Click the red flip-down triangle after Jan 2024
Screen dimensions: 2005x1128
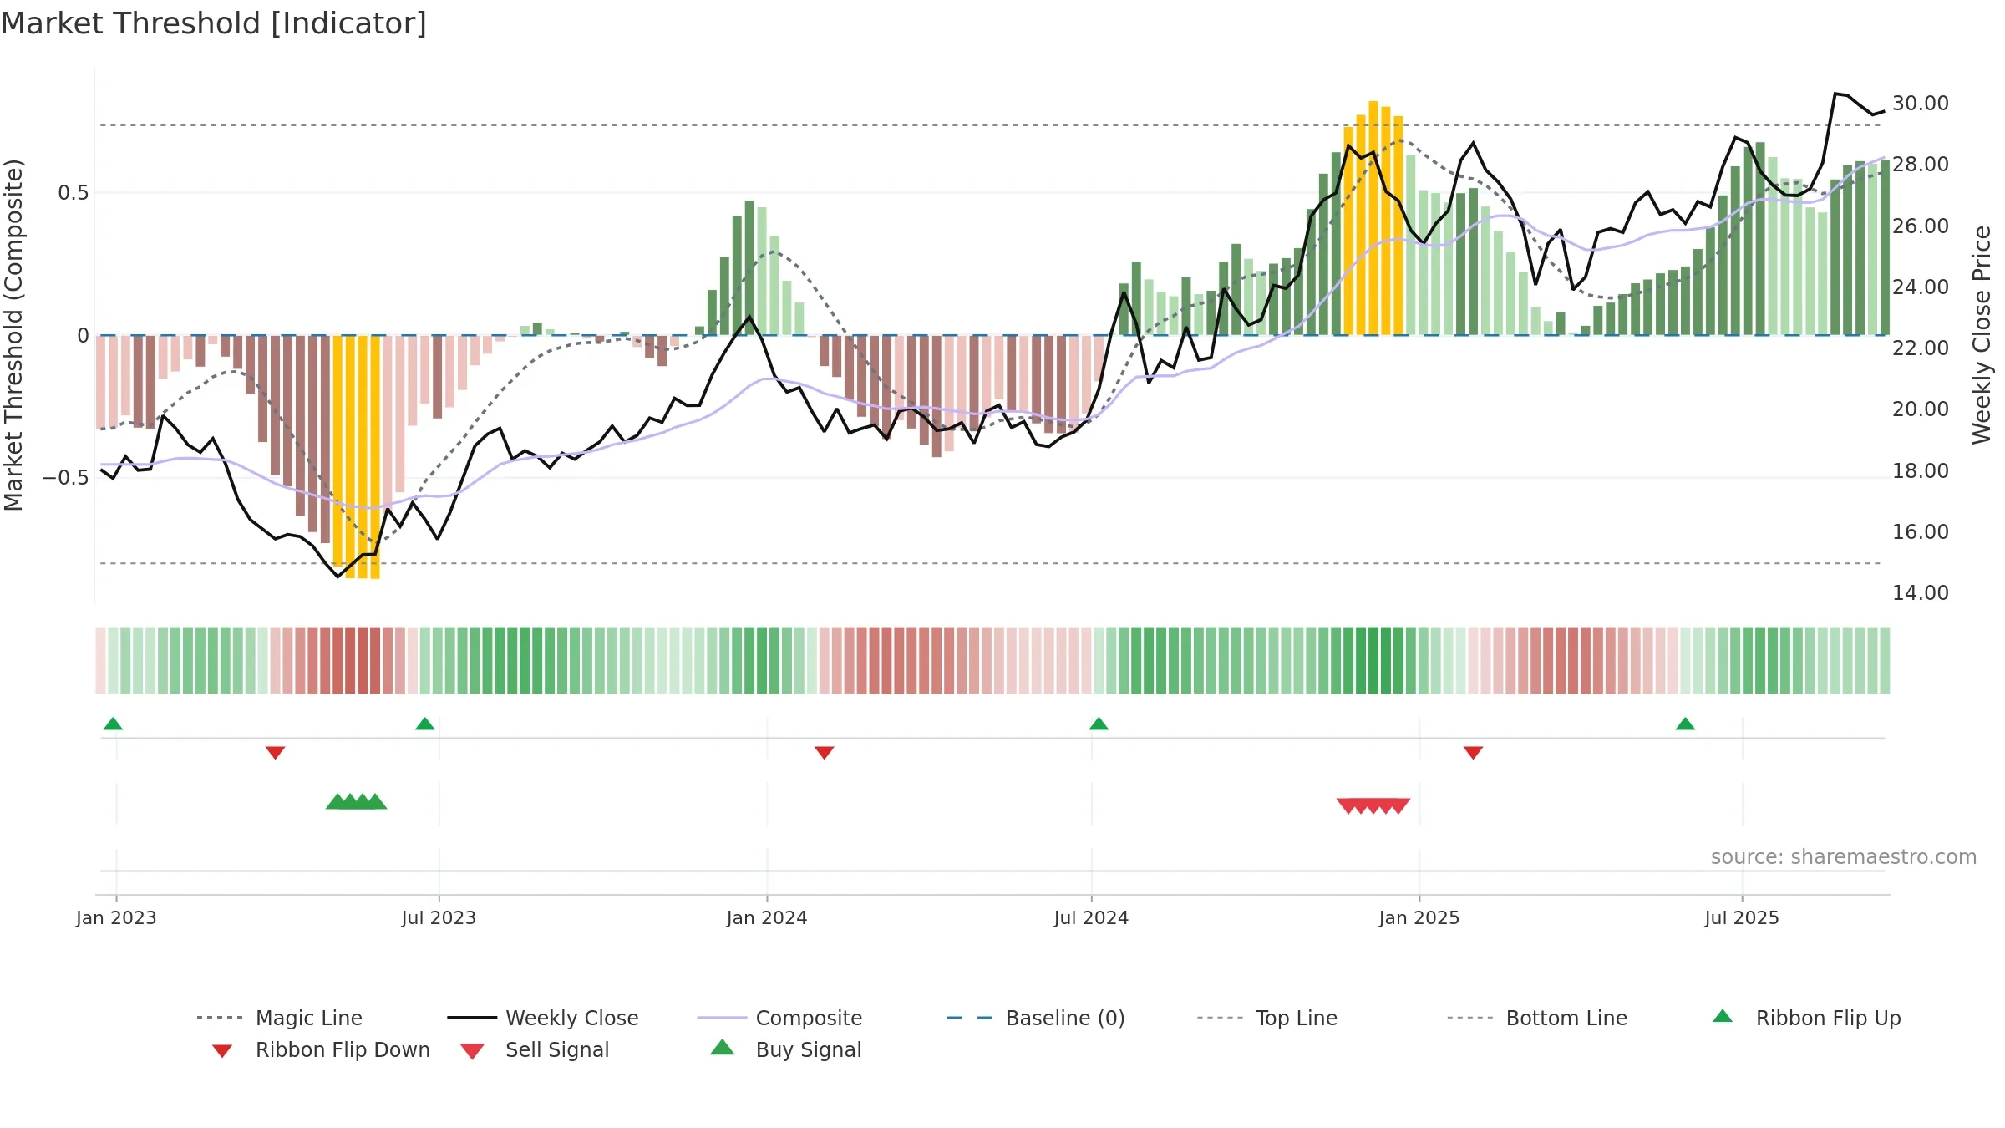(824, 753)
